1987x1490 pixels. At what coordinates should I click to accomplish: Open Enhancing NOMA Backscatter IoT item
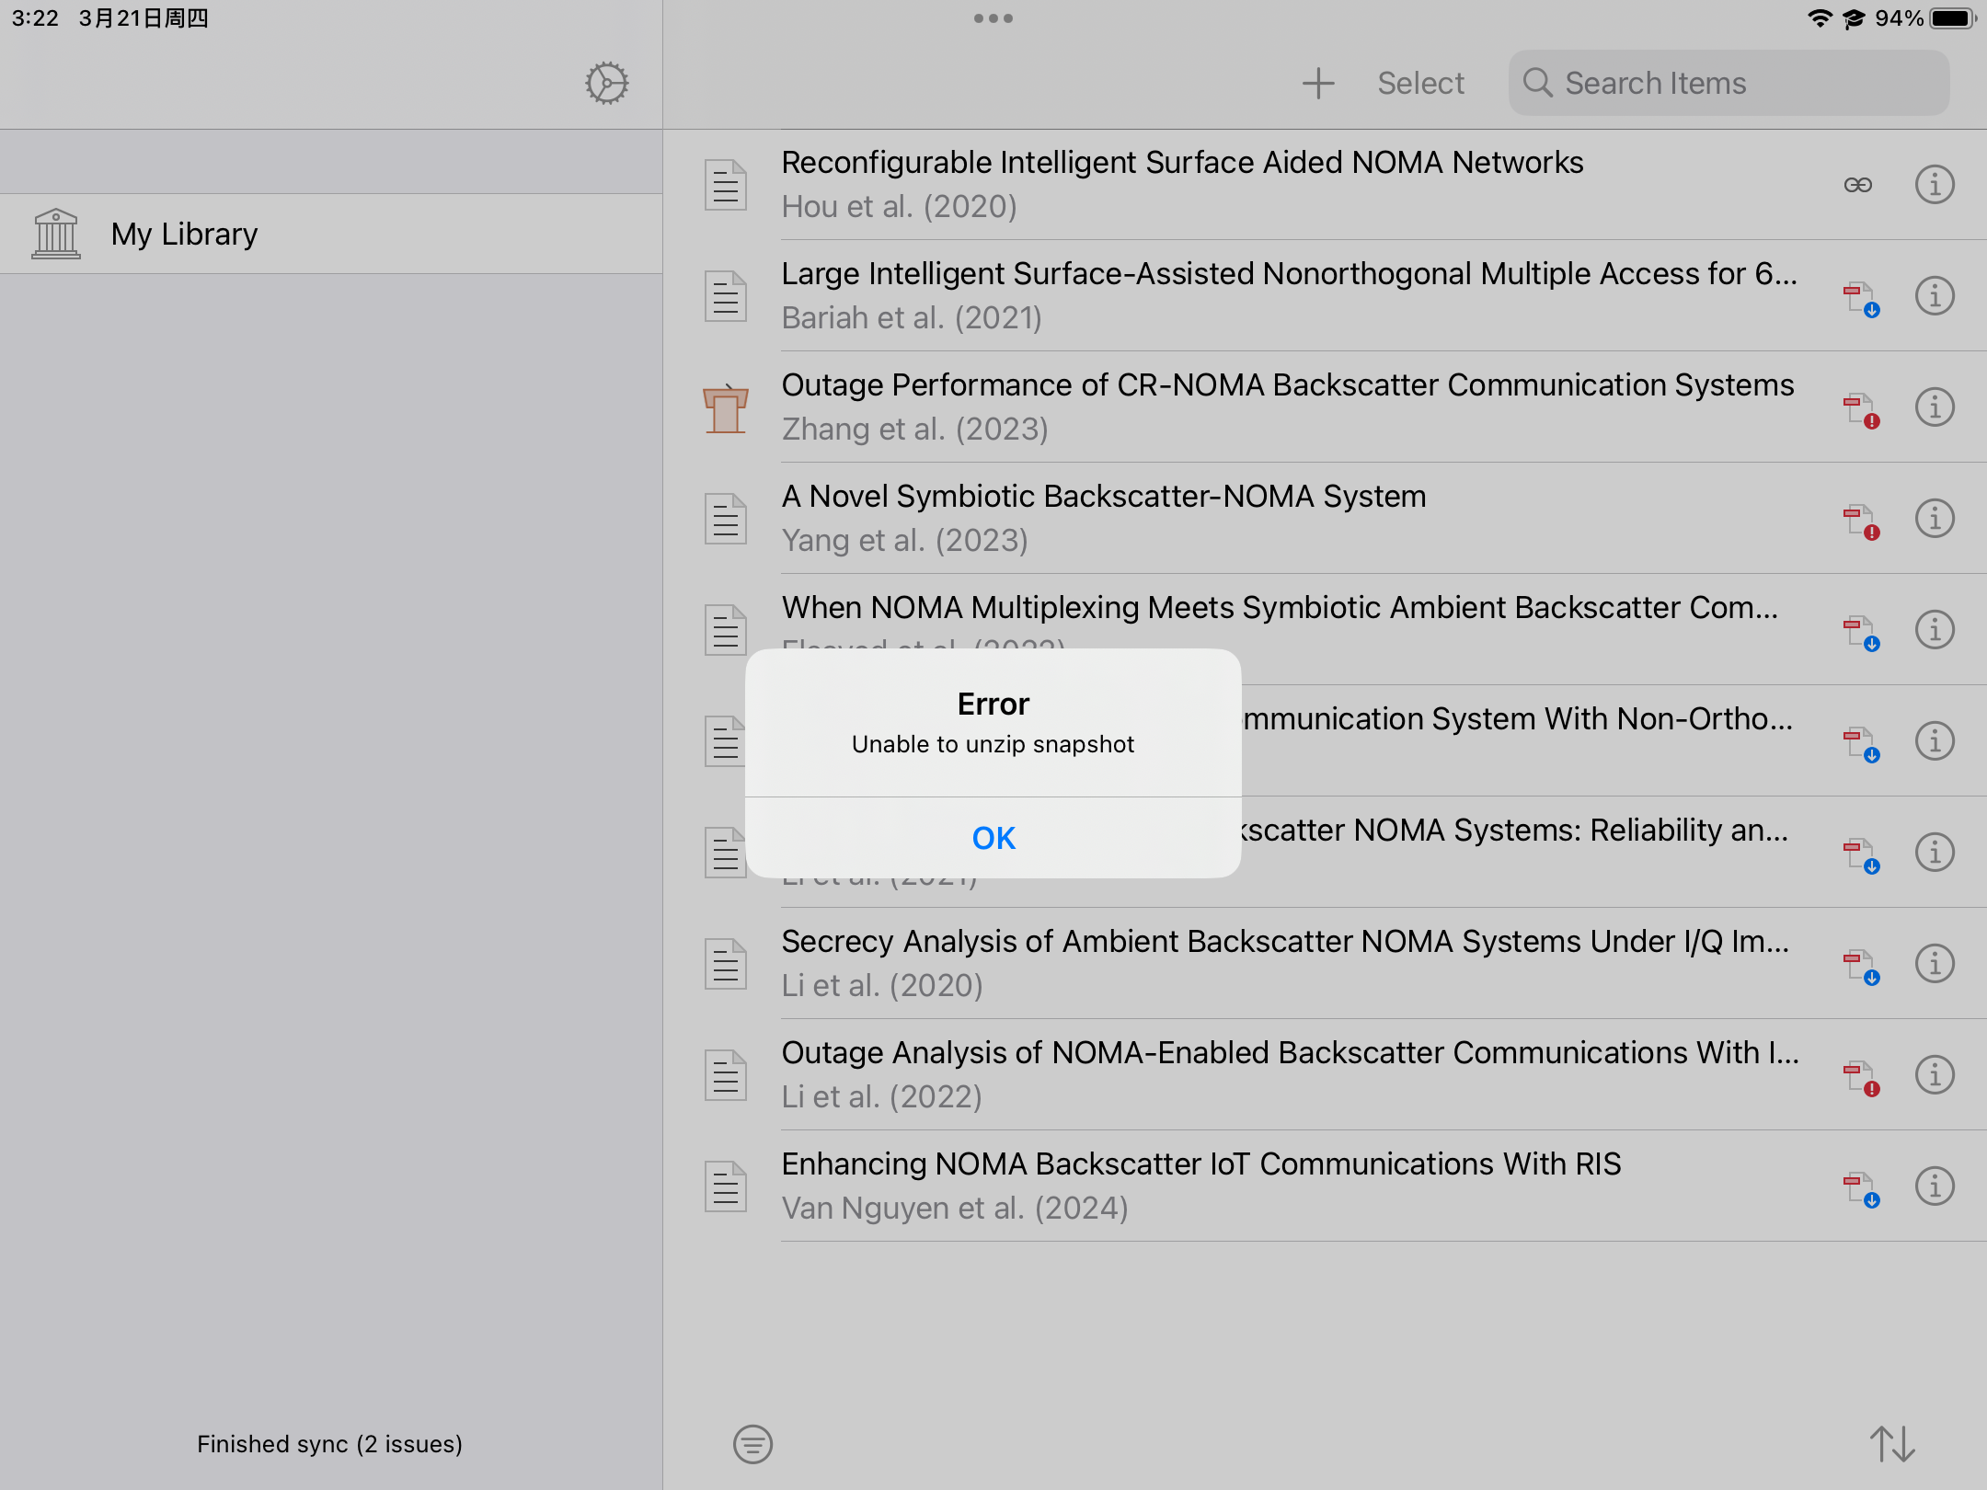[1200, 1164]
